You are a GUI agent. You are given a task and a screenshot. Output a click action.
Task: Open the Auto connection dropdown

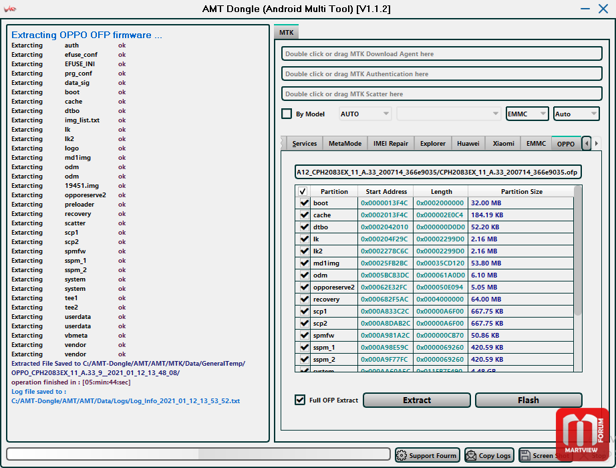coord(576,114)
